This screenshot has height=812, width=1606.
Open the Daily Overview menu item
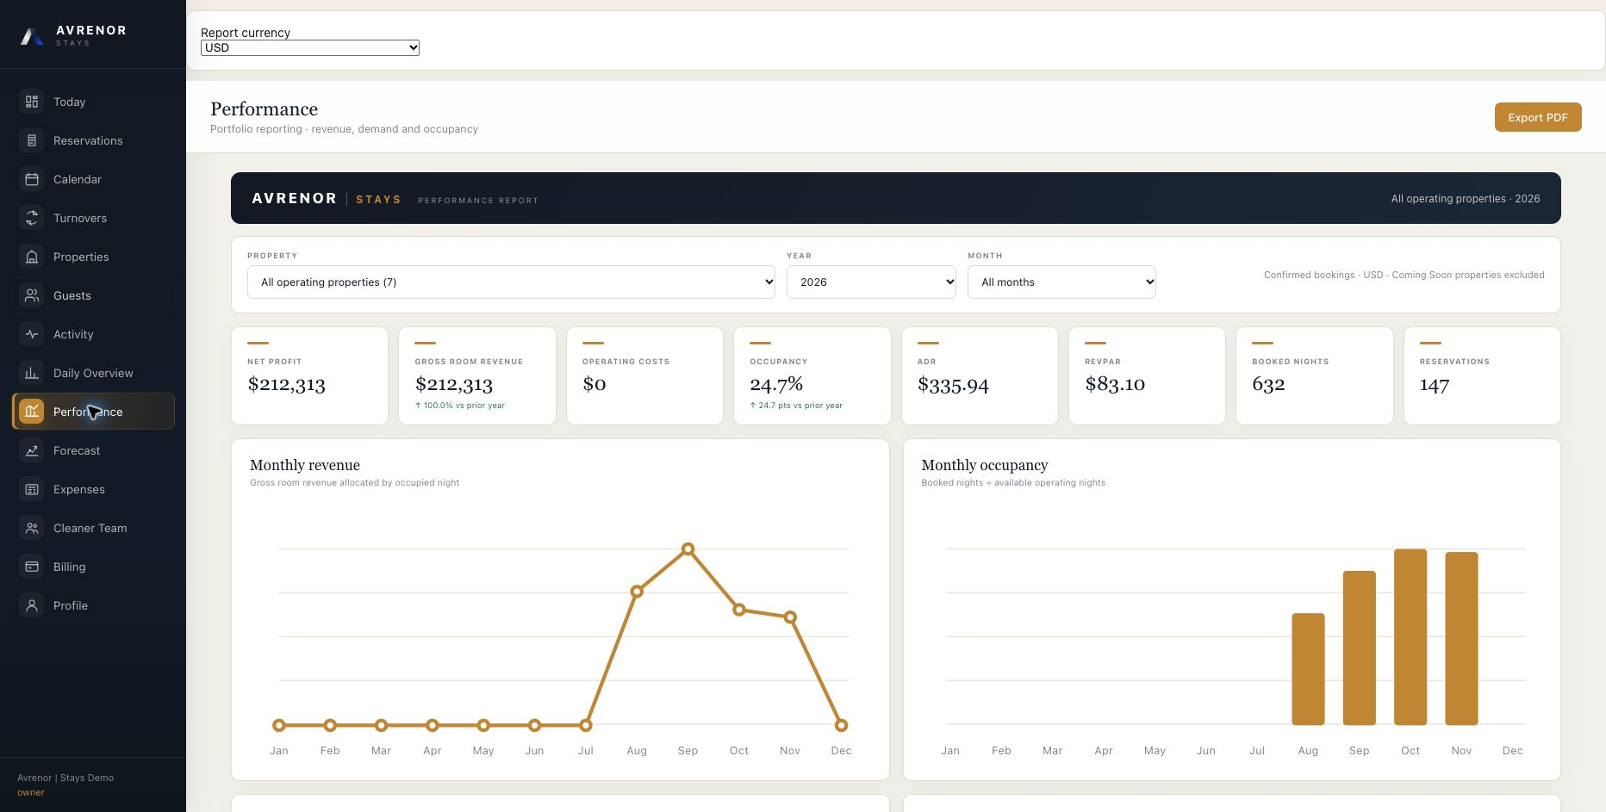[x=93, y=373]
